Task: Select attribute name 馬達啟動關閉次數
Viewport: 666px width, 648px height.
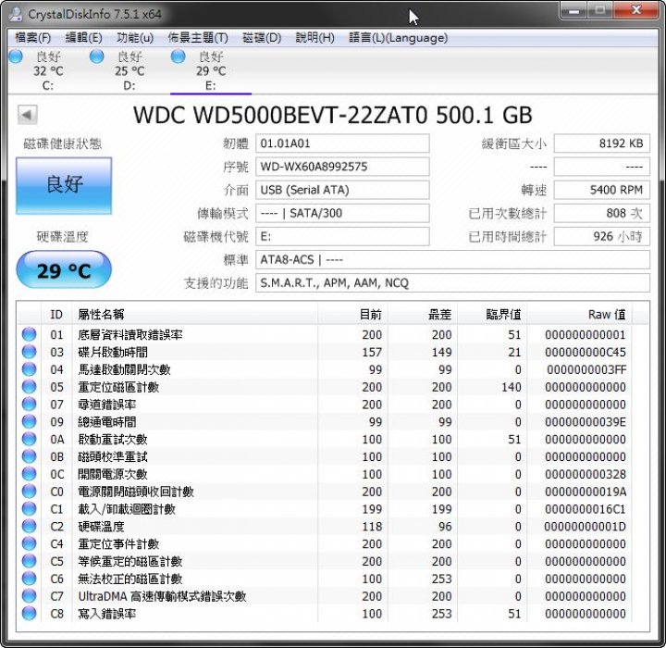Action: coord(124,369)
